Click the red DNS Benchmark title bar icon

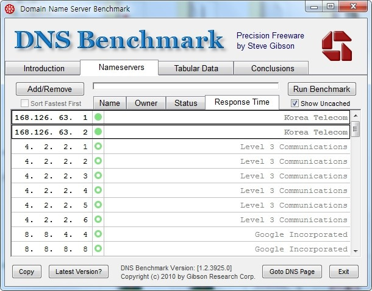pos(10,9)
